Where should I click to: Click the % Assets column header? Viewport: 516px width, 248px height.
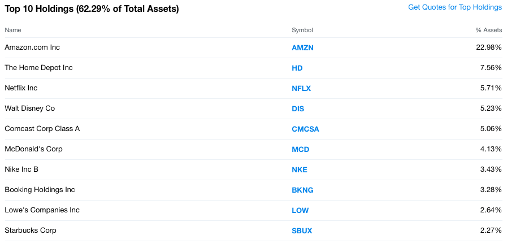tap(488, 30)
